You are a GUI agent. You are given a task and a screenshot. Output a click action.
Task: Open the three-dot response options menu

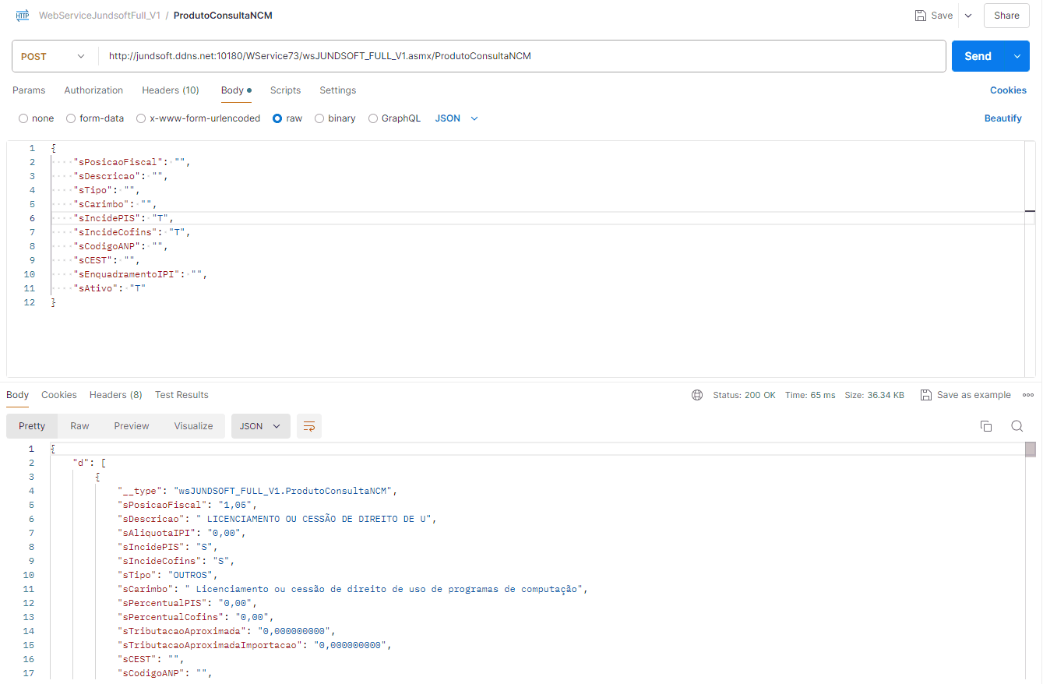pos(1028,395)
